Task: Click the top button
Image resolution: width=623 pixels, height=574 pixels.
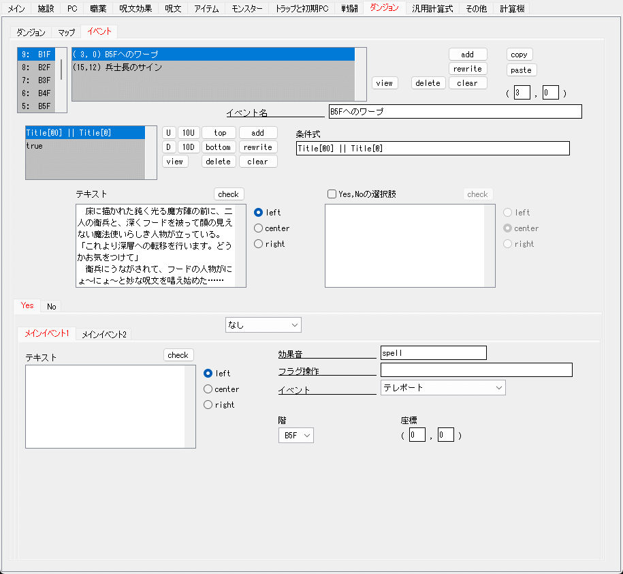Action: pos(219,133)
